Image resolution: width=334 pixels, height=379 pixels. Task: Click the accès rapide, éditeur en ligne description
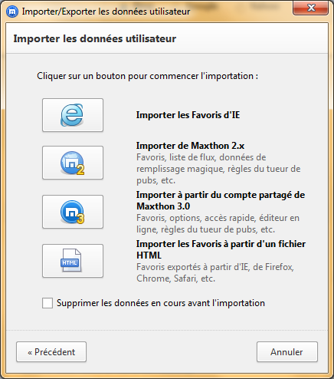pyautogui.click(x=218, y=224)
